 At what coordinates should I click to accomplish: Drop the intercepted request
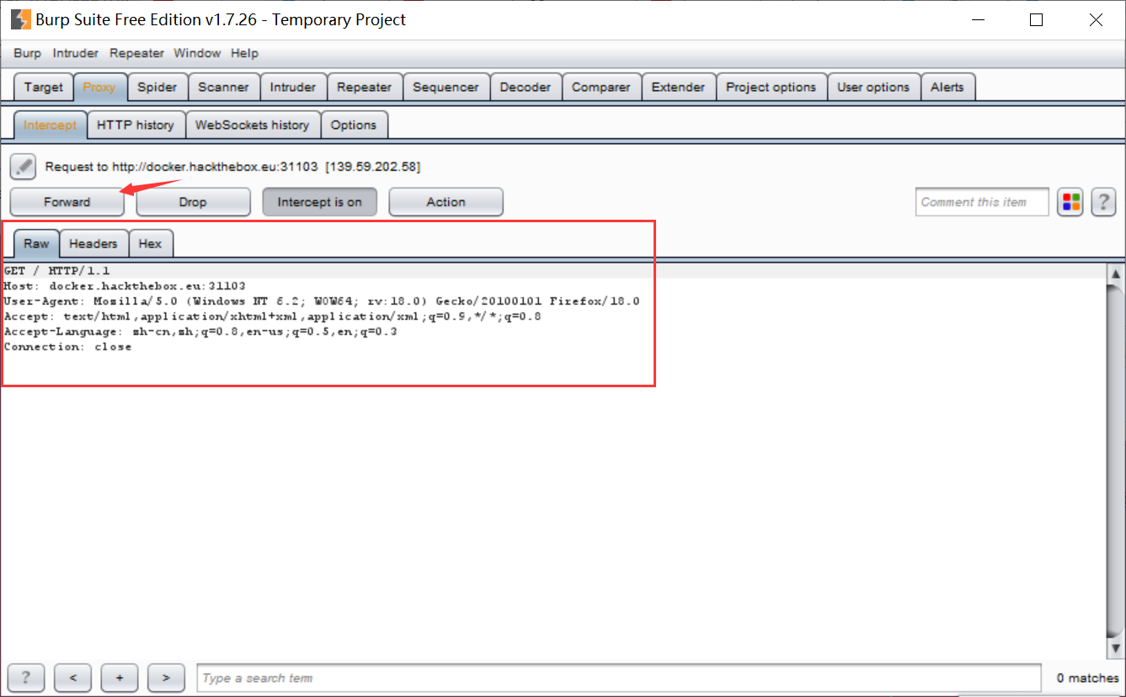(x=193, y=202)
